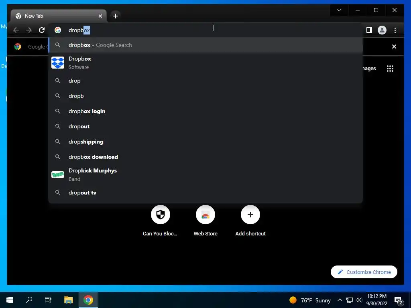Viewport: 411px width, 308px height.
Task: Choose the Dropkick Murphys Band suggestion
Action: tap(205, 175)
